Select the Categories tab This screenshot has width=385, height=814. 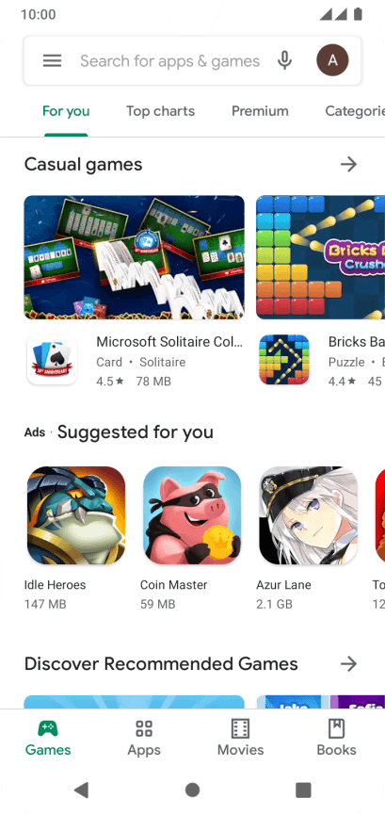(x=355, y=111)
